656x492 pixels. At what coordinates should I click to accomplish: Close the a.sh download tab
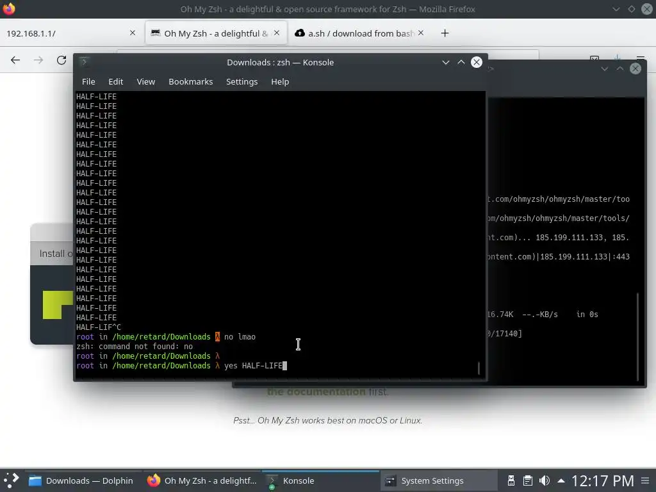(x=421, y=33)
